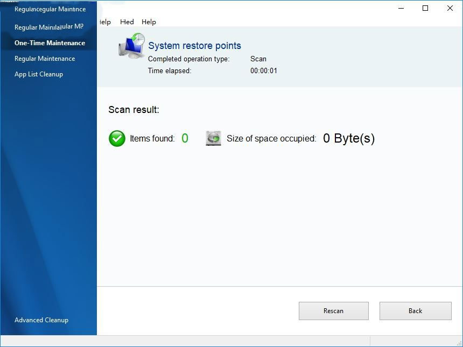Click the Scan result: label
Viewport: 463px width, 347px height.
[134, 110]
